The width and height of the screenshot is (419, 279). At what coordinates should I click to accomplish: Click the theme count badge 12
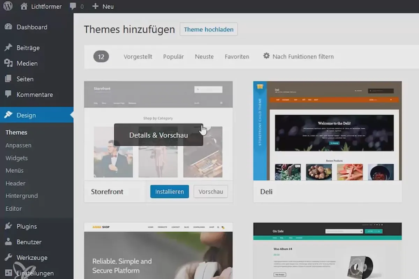[x=101, y=56]
